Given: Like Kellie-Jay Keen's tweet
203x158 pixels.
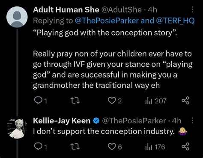Looking at the screenshot, I should click(115, 147).
